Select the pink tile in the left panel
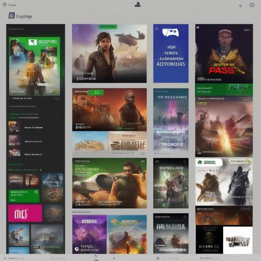This screenshot has height=261, width=261. [25, 214]
